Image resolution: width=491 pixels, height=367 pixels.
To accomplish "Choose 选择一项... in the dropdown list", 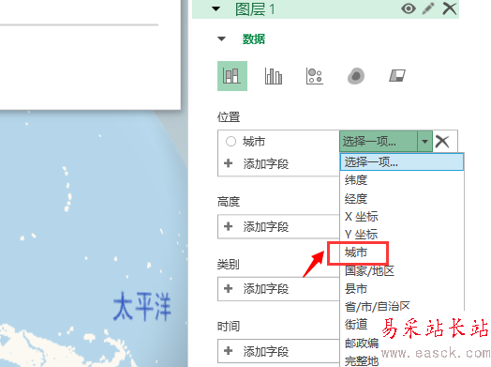I will click(402, 162).
